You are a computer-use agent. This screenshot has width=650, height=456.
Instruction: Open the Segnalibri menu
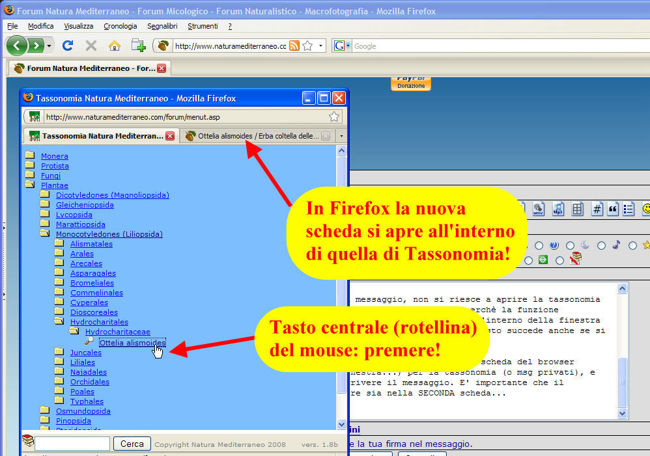point(162,26)
